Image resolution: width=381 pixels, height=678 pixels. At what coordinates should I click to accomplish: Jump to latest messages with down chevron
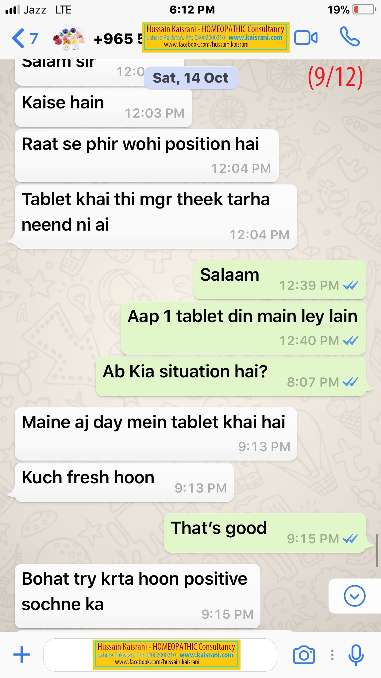point(355,596)
